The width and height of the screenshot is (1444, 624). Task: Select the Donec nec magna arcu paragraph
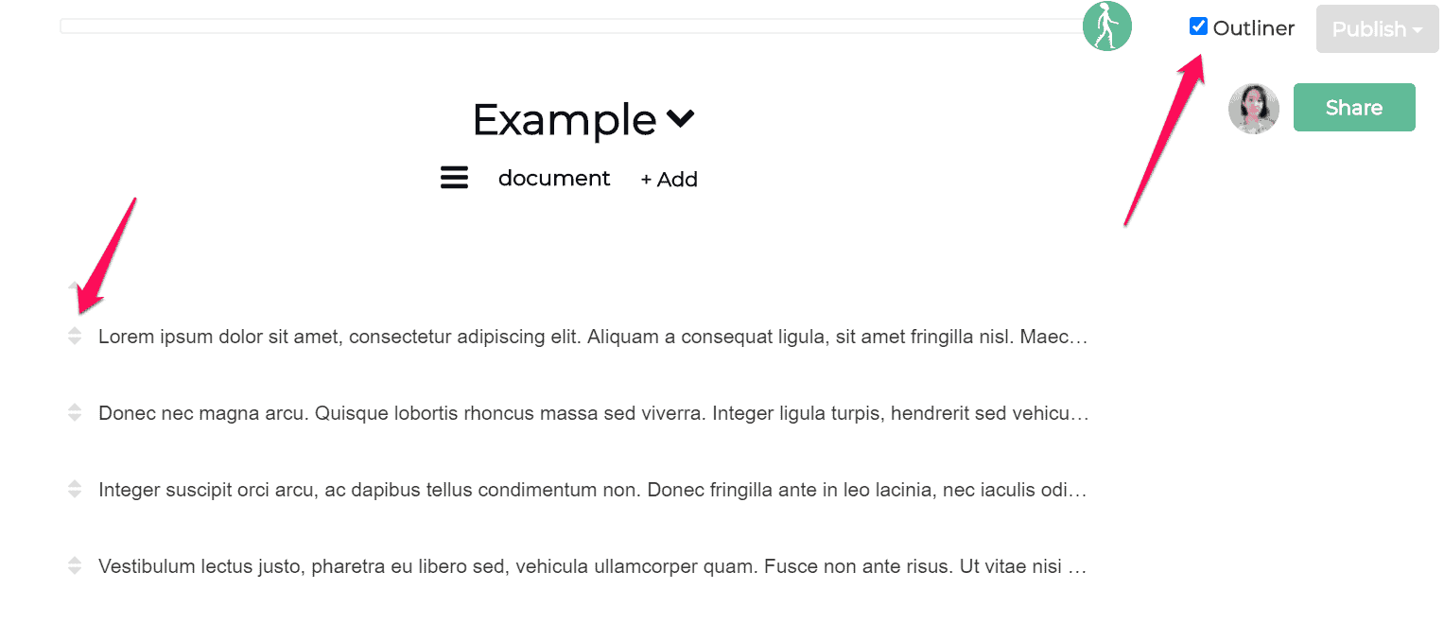coord(593,413)
